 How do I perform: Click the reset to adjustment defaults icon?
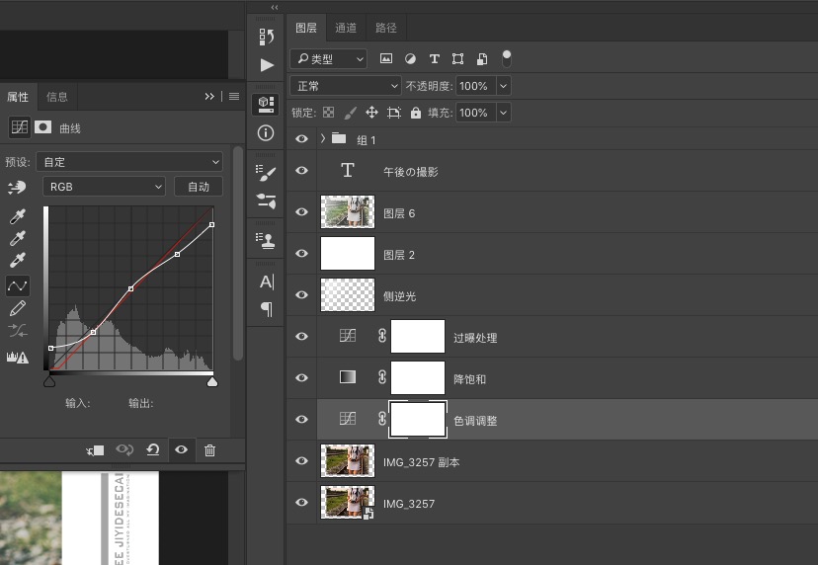coord(153,450)
